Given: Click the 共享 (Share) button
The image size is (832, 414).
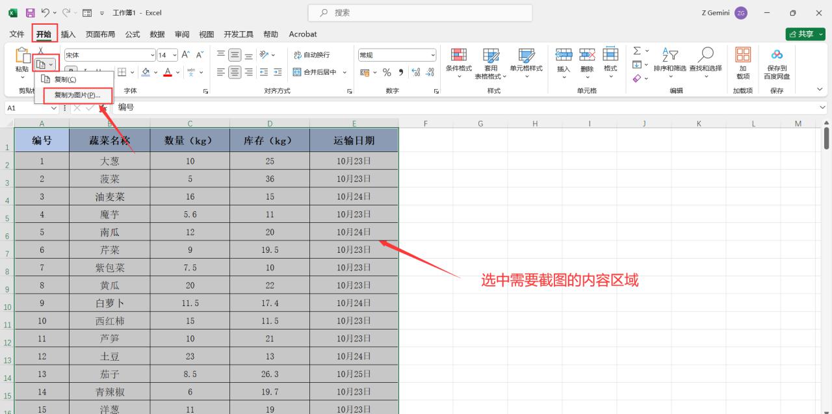Looking at the screenshot, I should pos(805,34).
